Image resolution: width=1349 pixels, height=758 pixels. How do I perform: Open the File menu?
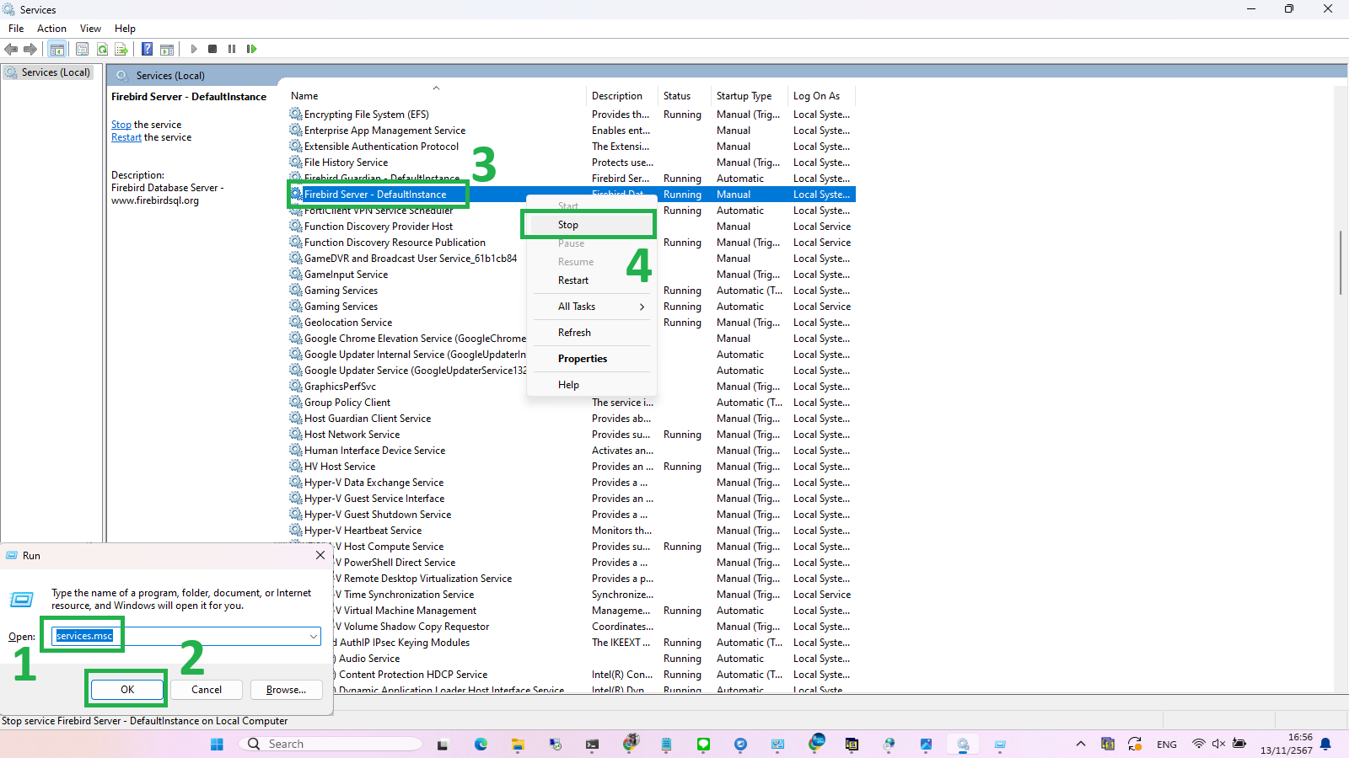[x=16, y=29]
